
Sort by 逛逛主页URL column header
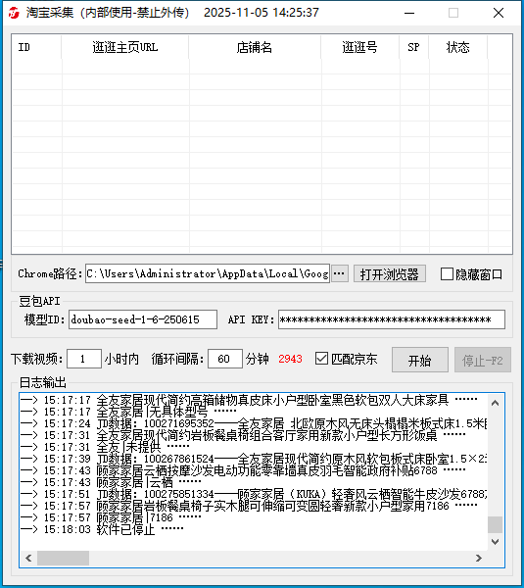point(125,47)
